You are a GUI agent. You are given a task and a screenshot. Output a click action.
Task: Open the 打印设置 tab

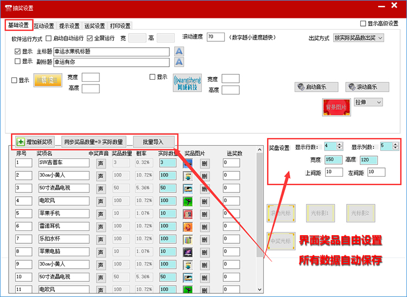119,25
